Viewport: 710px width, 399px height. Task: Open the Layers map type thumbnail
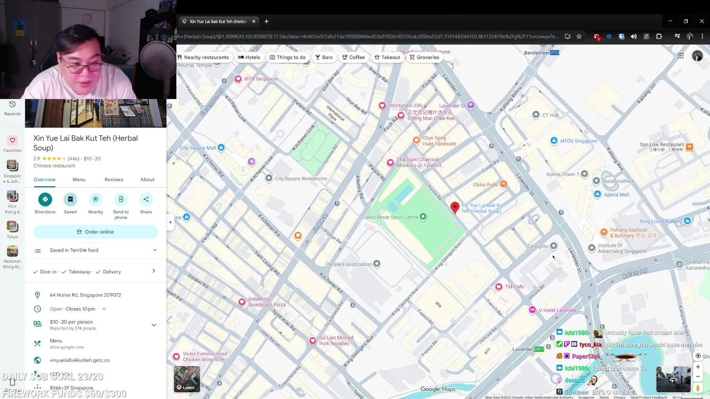tap(187, 378)
